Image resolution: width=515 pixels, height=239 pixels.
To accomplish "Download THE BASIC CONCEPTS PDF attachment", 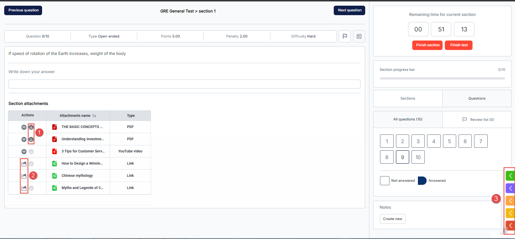I will pyautogui.click(x=31, y=127).
